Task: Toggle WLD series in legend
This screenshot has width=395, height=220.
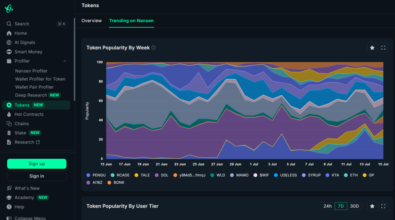Action: [x=218, y=175]
